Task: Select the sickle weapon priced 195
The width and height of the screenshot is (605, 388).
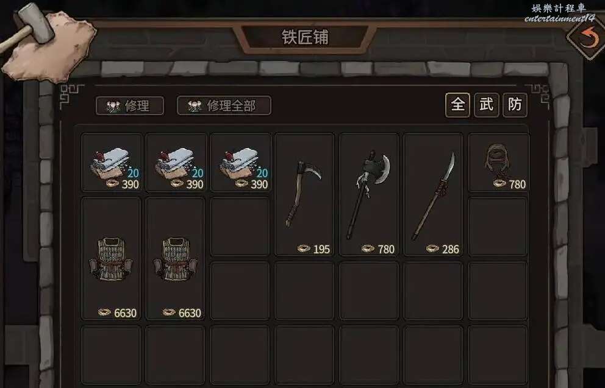Action: tap(304, 194)
